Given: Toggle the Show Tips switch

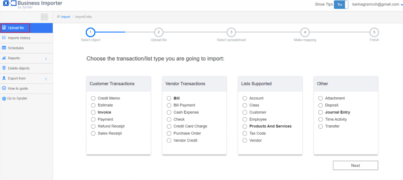Looking at the screenshot, I should click(x=341, y=4).
